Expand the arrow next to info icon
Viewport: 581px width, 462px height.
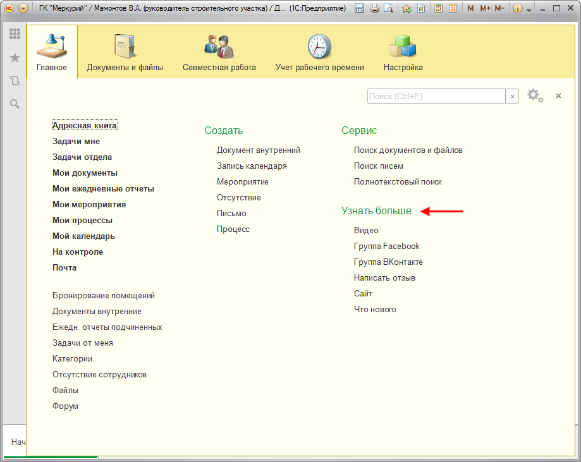529,10
